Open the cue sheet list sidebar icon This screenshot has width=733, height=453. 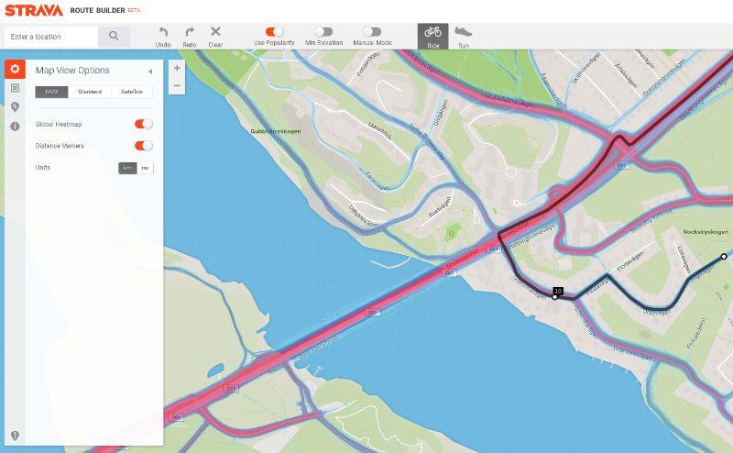[15, 88]
